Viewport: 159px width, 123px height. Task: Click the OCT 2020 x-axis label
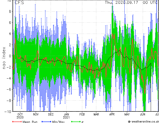(20, 116)
